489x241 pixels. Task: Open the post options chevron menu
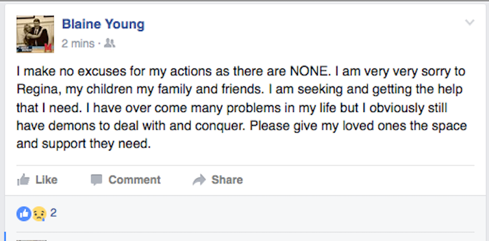coord(470,22)
